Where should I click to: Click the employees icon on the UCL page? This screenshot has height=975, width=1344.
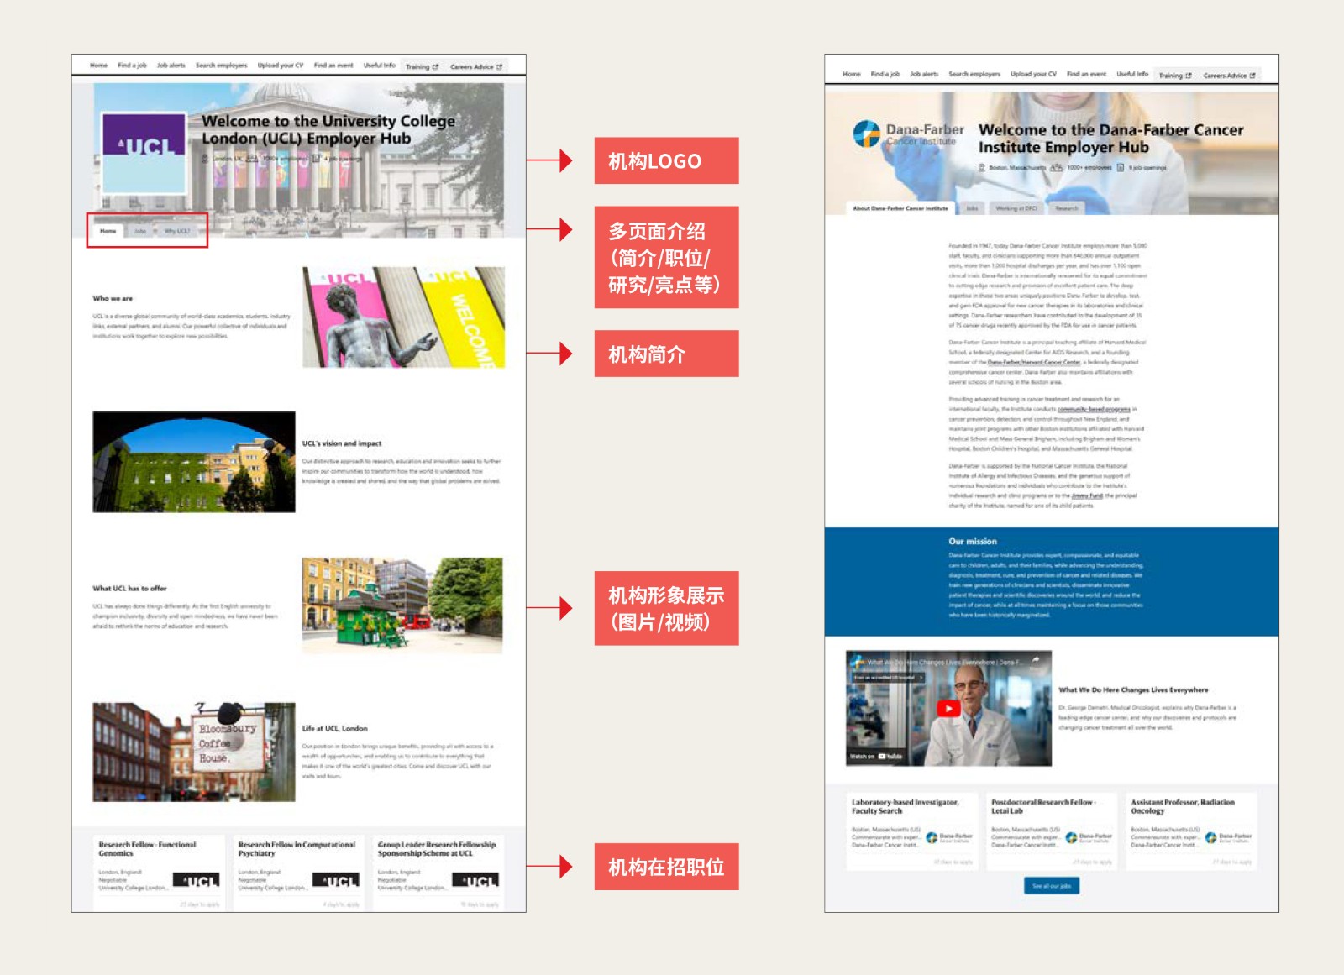251,158
